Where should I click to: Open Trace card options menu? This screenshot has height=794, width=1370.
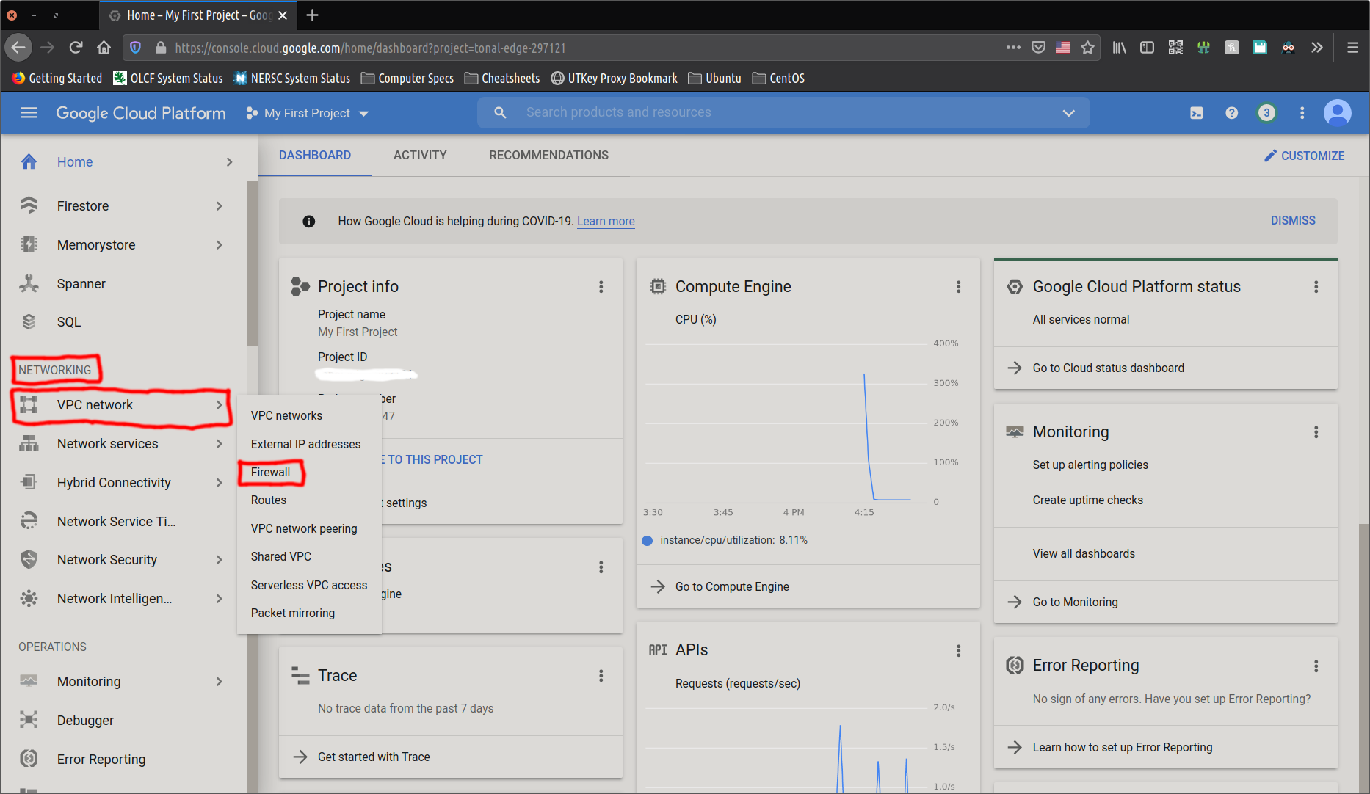tap(601, 676)
